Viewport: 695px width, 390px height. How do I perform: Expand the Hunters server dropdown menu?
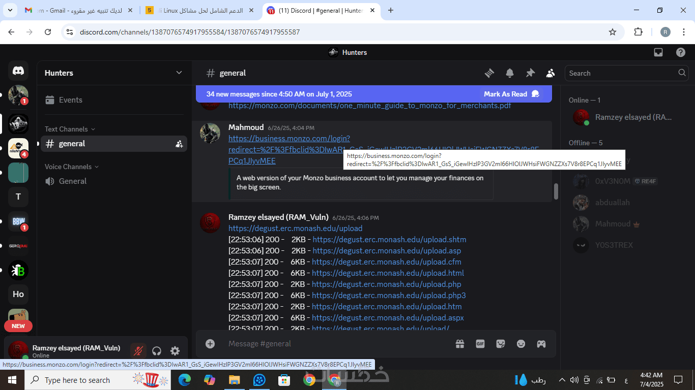(179, 73)
